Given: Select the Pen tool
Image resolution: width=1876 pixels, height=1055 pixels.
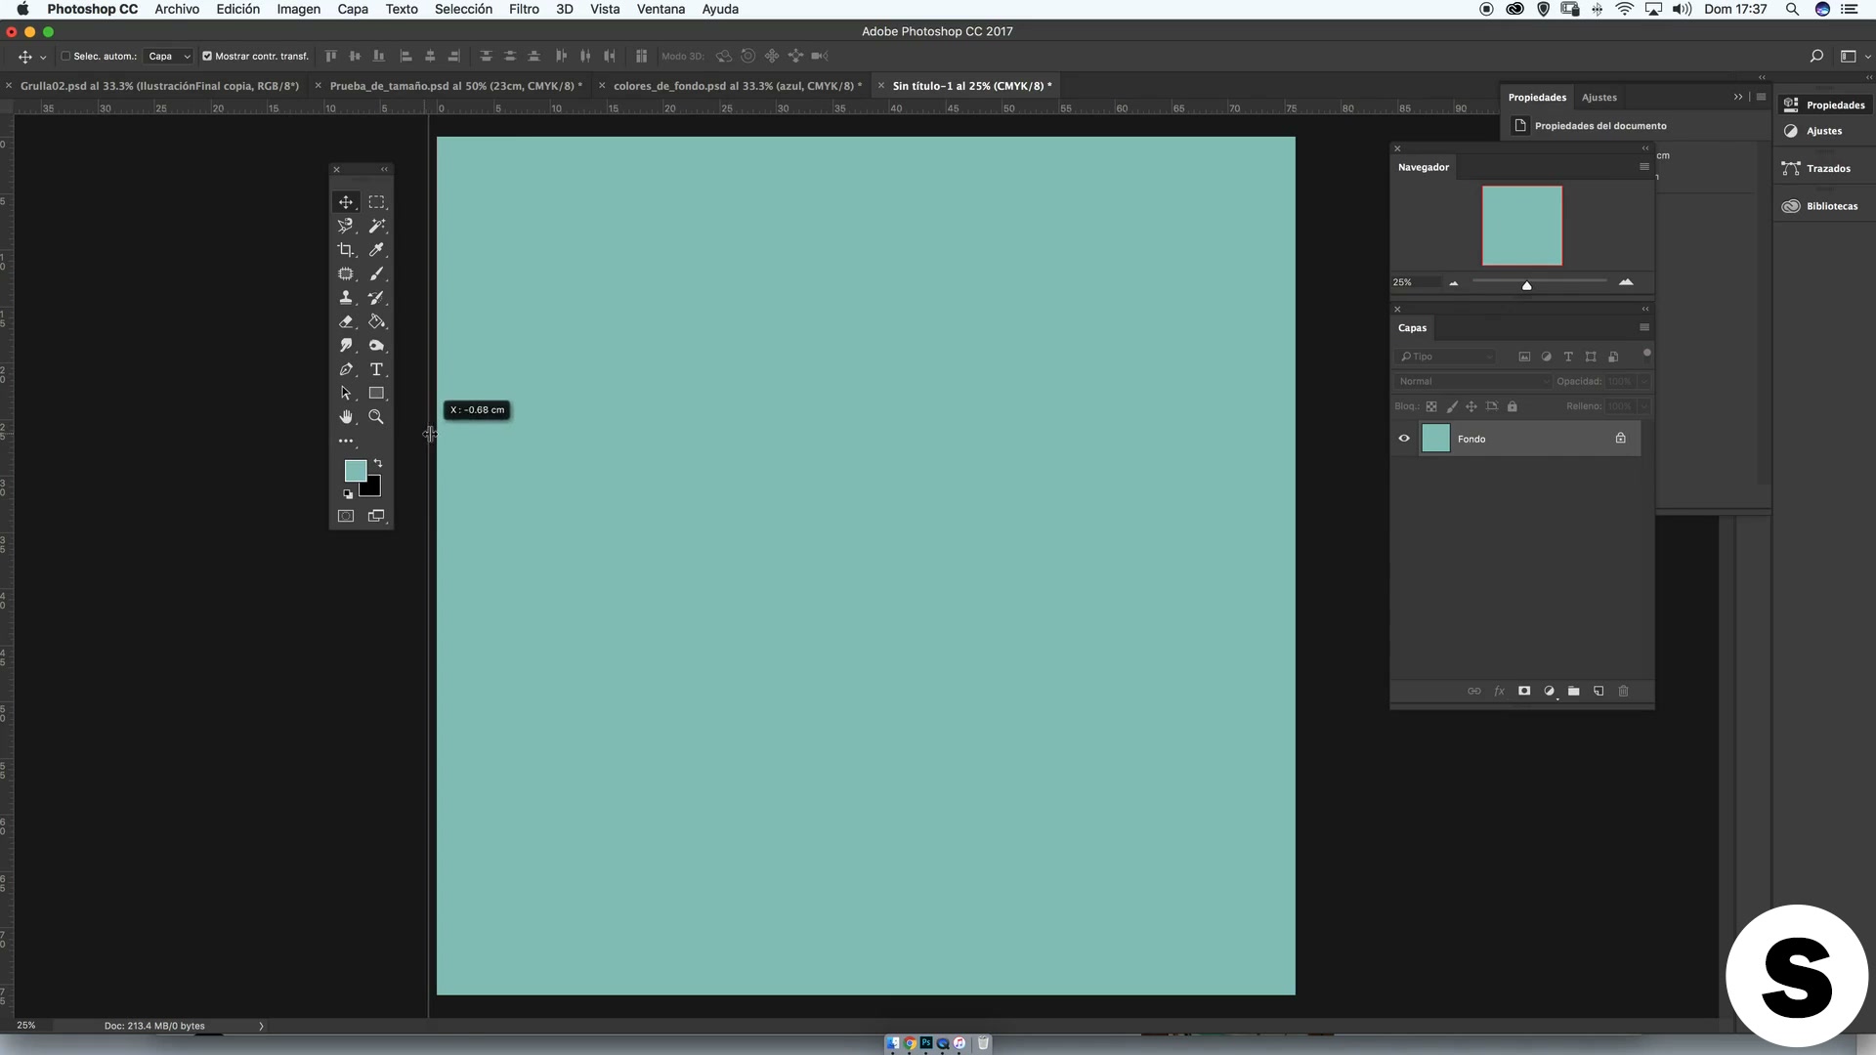Looking at the screenshot, I should pos(346,369).
